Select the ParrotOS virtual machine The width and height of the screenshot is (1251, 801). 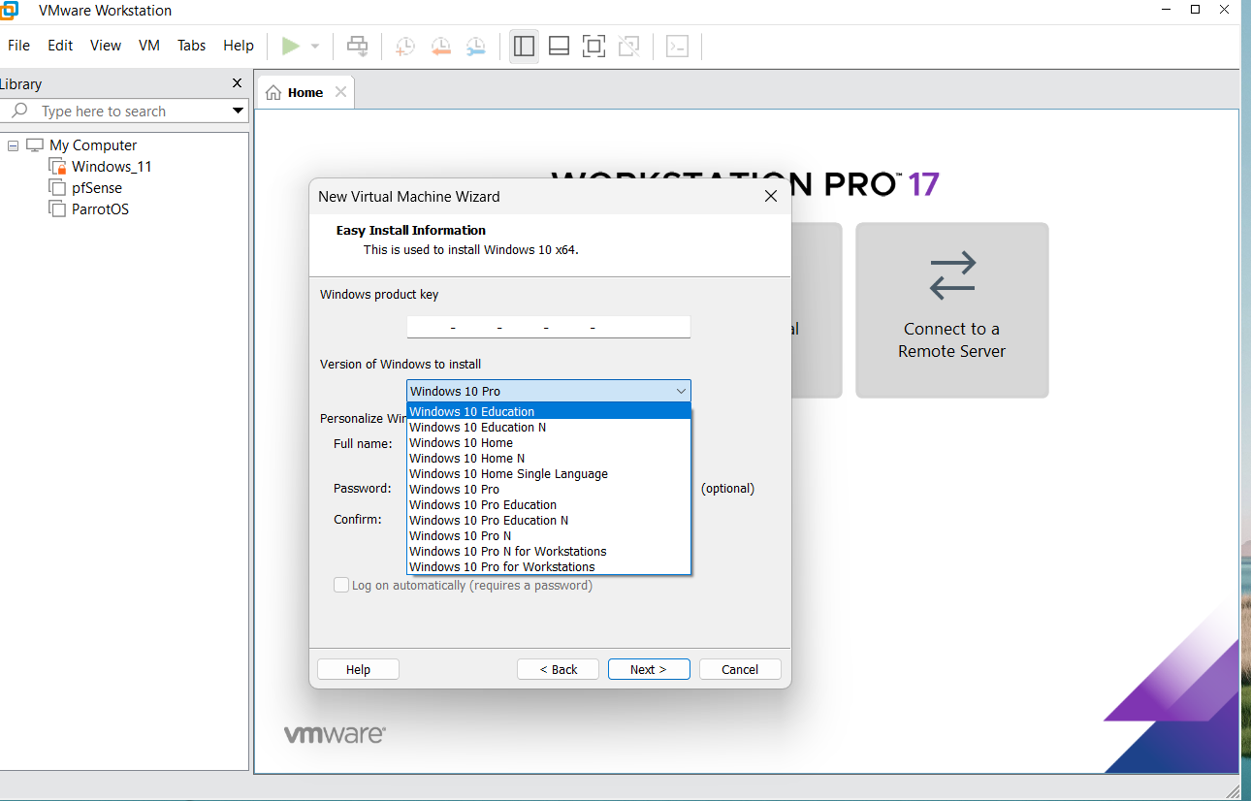click(100, 209)
